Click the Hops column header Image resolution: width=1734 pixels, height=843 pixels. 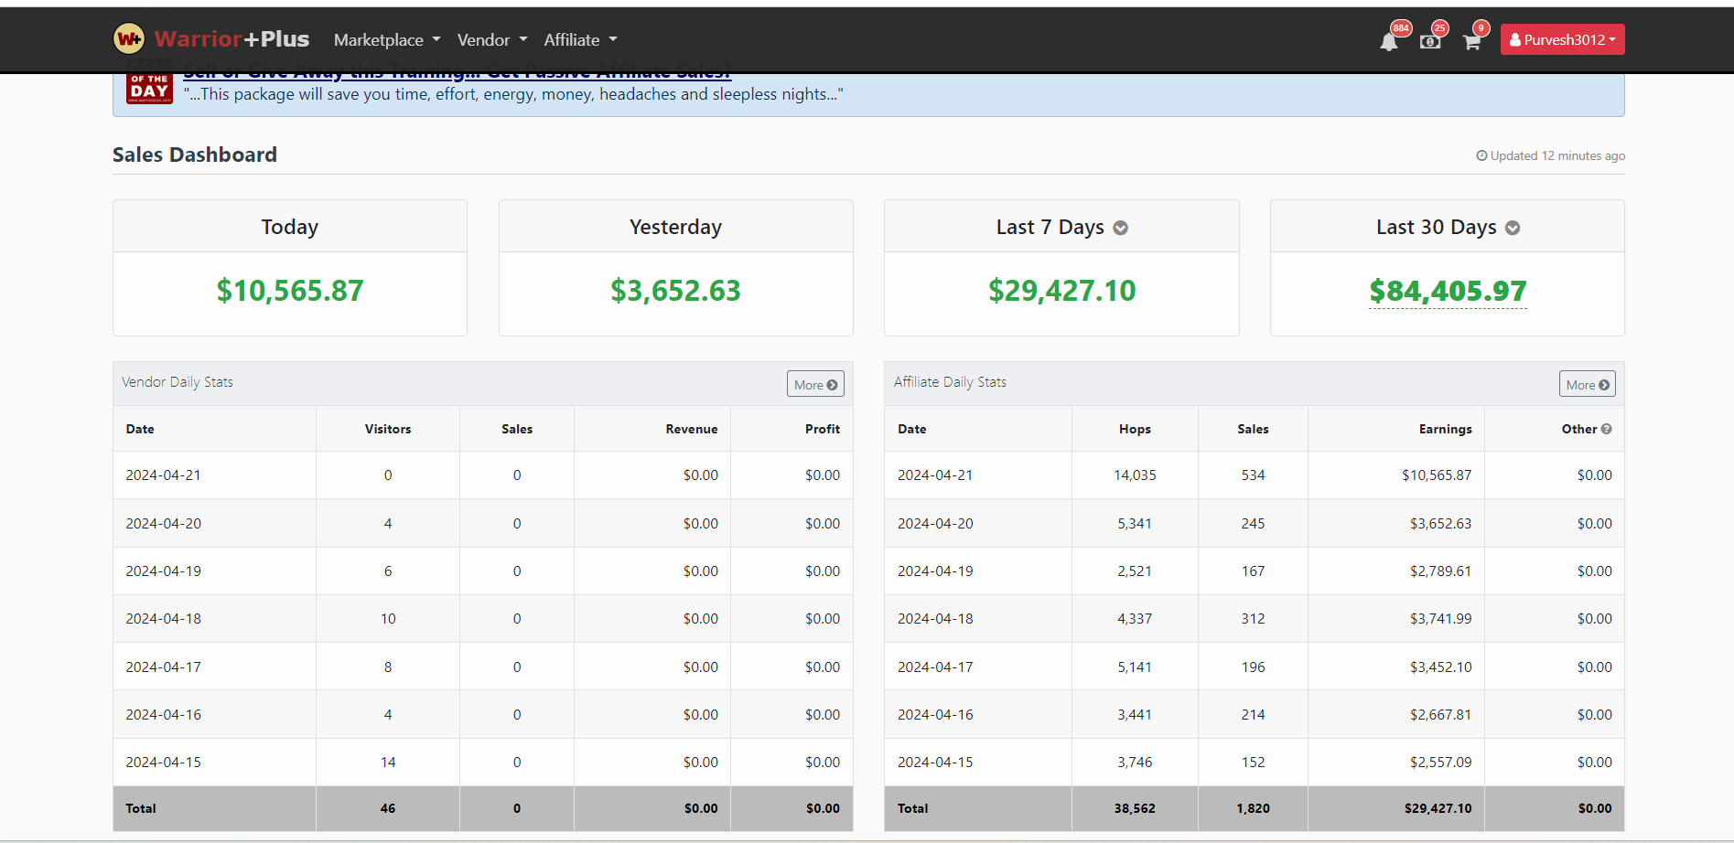tap(1135, 429)
